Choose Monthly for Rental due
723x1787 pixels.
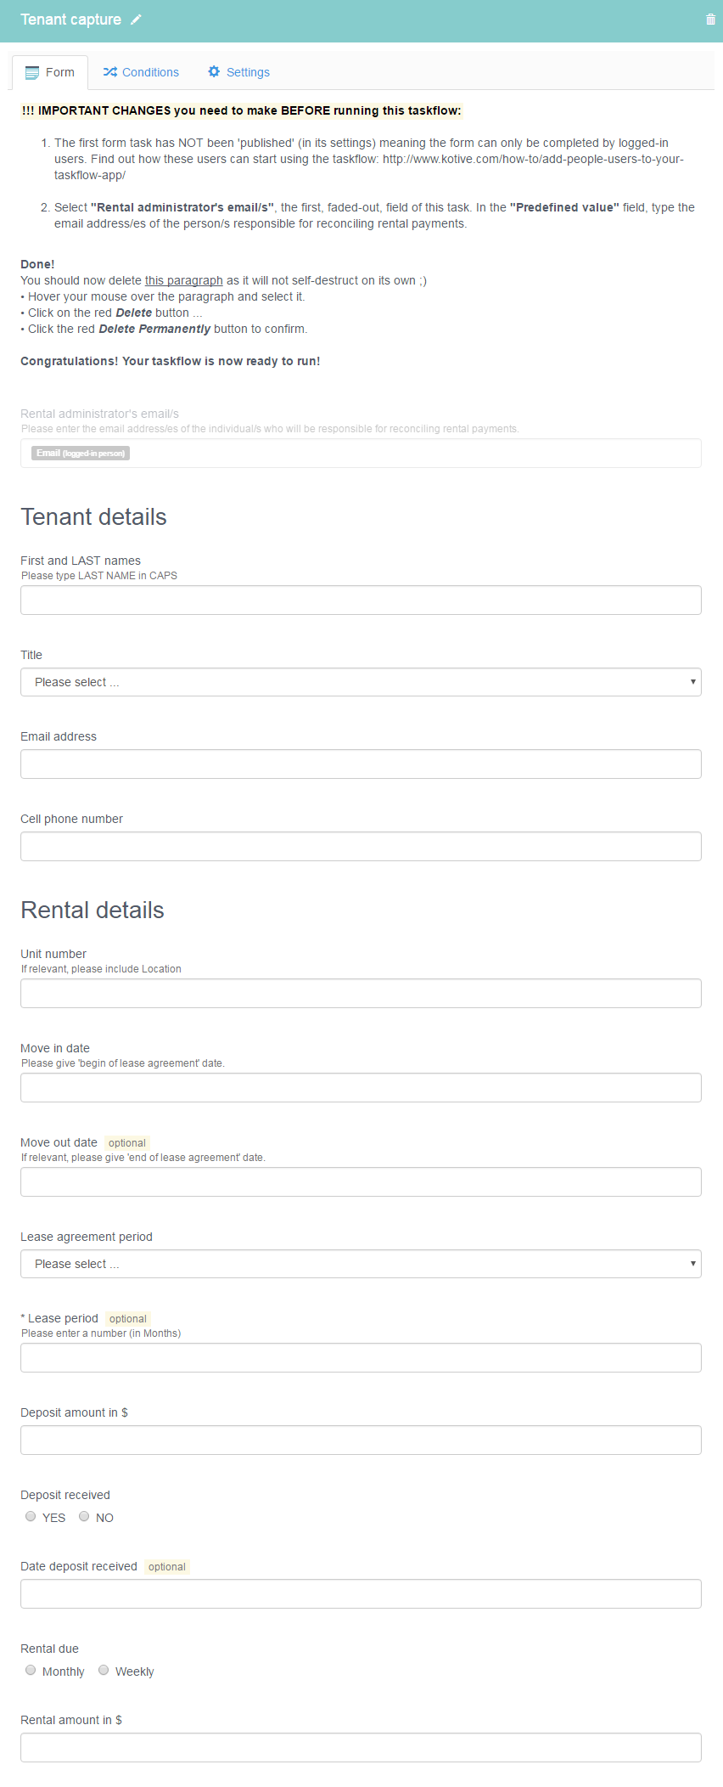pos(31,1670)
